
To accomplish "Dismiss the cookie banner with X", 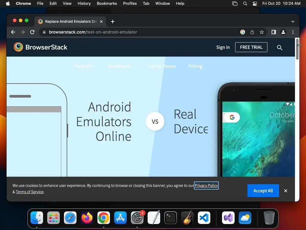I will pyautogui.click(x=285, y=191).
